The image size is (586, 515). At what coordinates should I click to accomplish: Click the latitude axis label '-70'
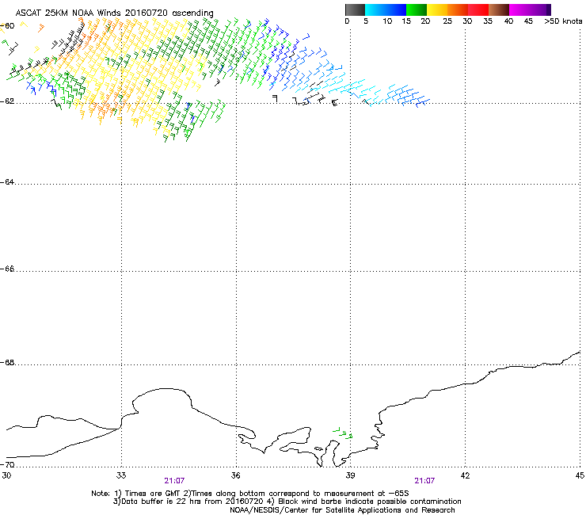7,465
